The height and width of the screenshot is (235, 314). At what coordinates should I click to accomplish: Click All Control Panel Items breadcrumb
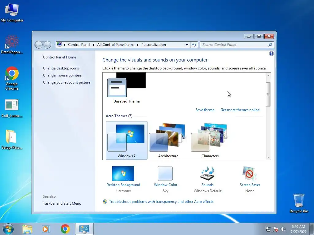[116, 45]
